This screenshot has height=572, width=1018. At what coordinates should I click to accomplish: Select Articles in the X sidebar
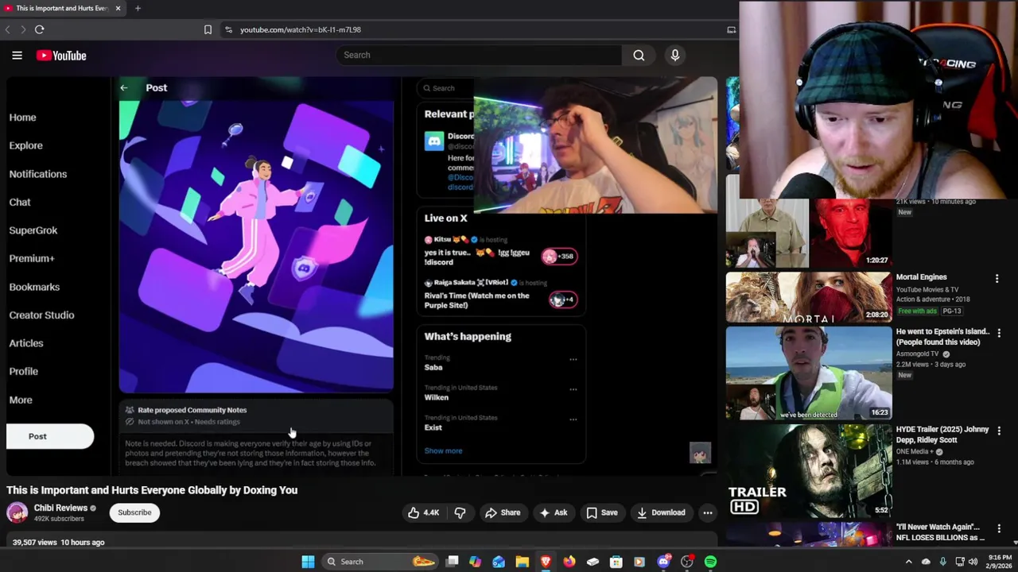click(x=26, y=343)
